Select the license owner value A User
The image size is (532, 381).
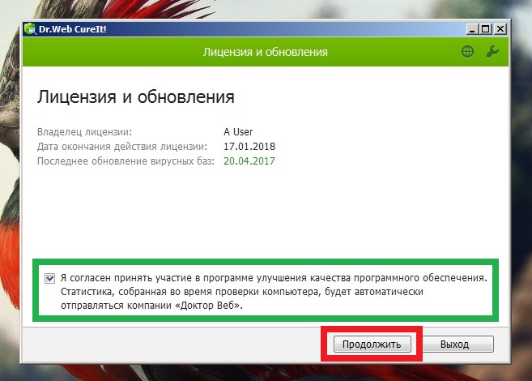pos(238,132)
